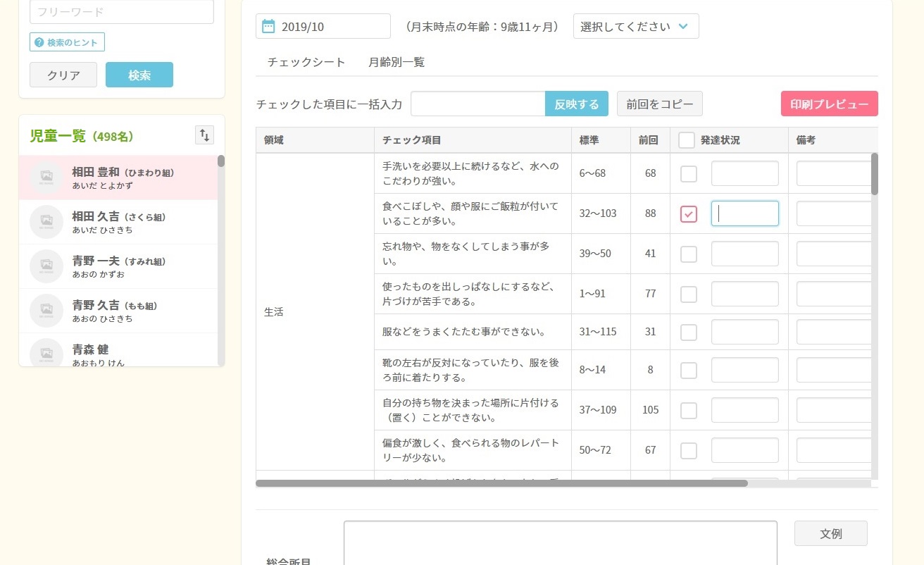The image size is (924, 565).
Task: Click the table's horizontal scrollbar thumb
Action: pos(501,483)
